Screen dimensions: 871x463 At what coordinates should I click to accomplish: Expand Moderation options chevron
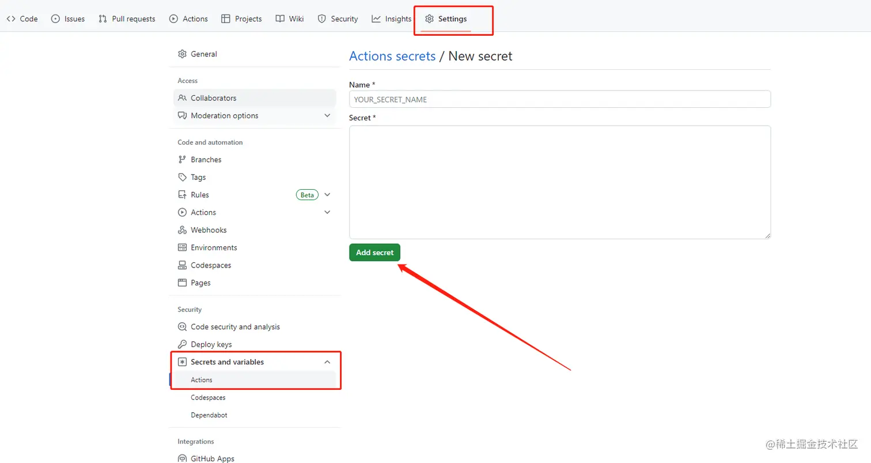327,115
